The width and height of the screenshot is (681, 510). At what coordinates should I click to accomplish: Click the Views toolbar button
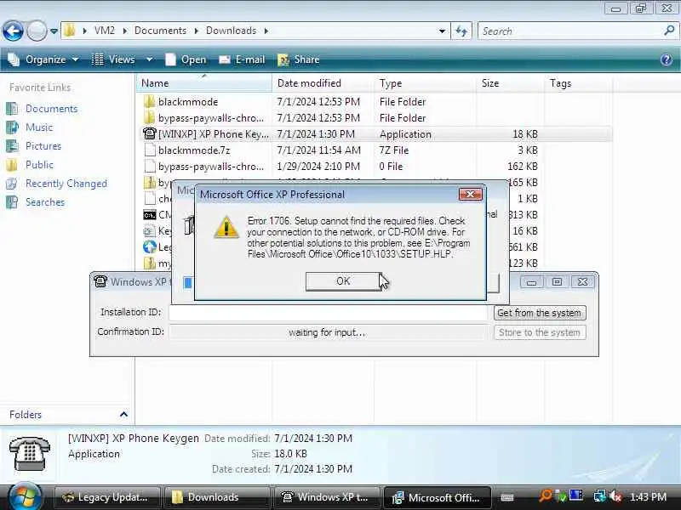pyautogui.click(x=114, y=59)
